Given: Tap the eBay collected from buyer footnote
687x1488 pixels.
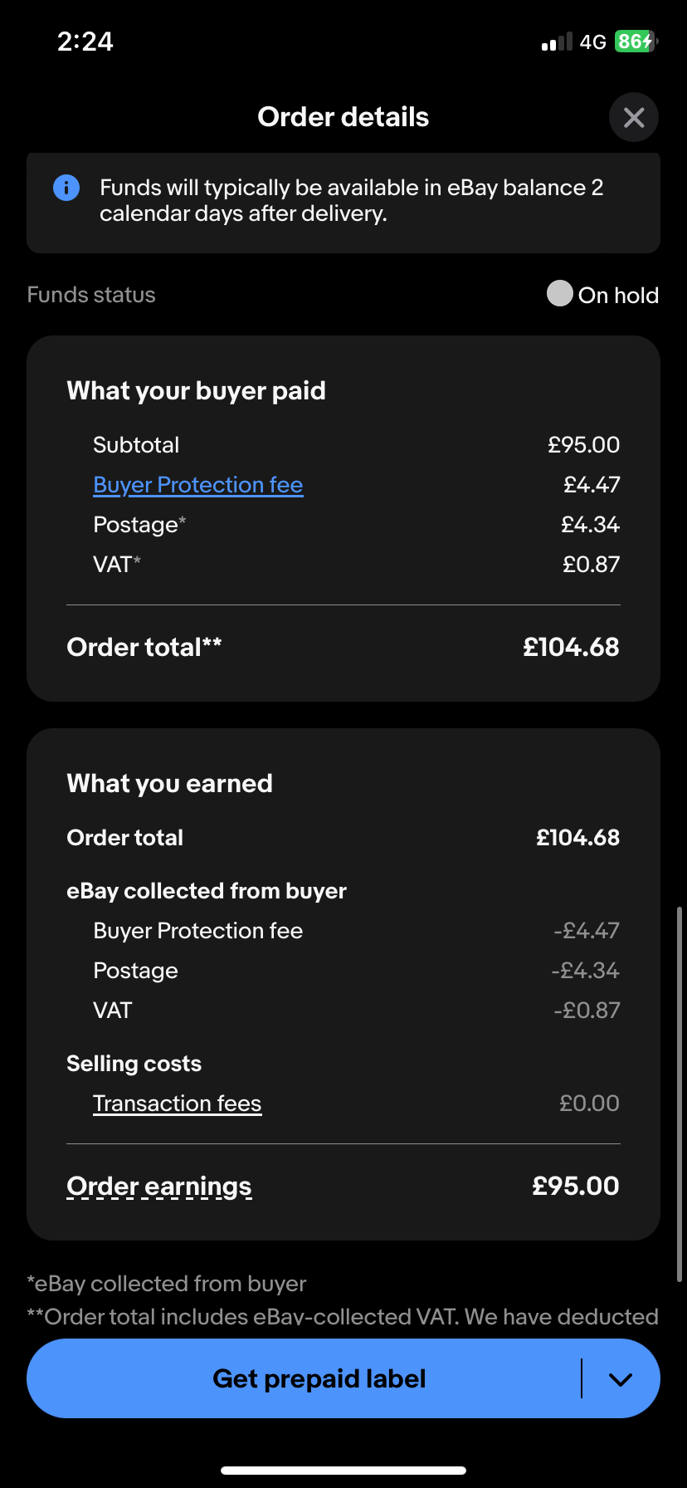Looking at the screenshot, I should (167, 1284).
